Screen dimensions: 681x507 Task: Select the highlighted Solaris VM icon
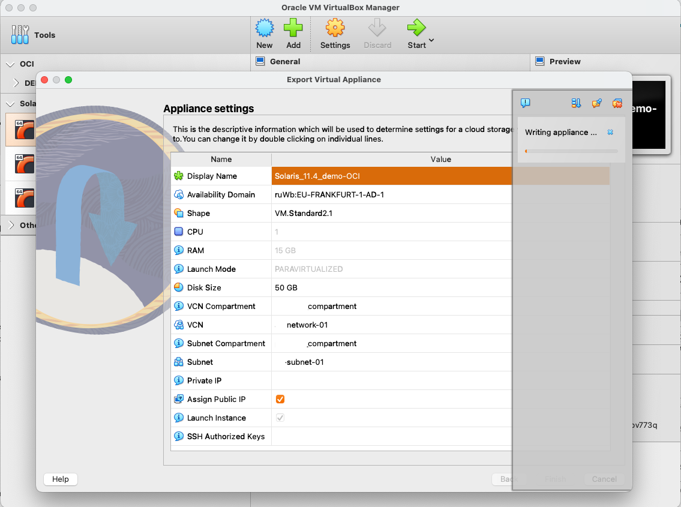pyautogui.click(x=24, y=130)
